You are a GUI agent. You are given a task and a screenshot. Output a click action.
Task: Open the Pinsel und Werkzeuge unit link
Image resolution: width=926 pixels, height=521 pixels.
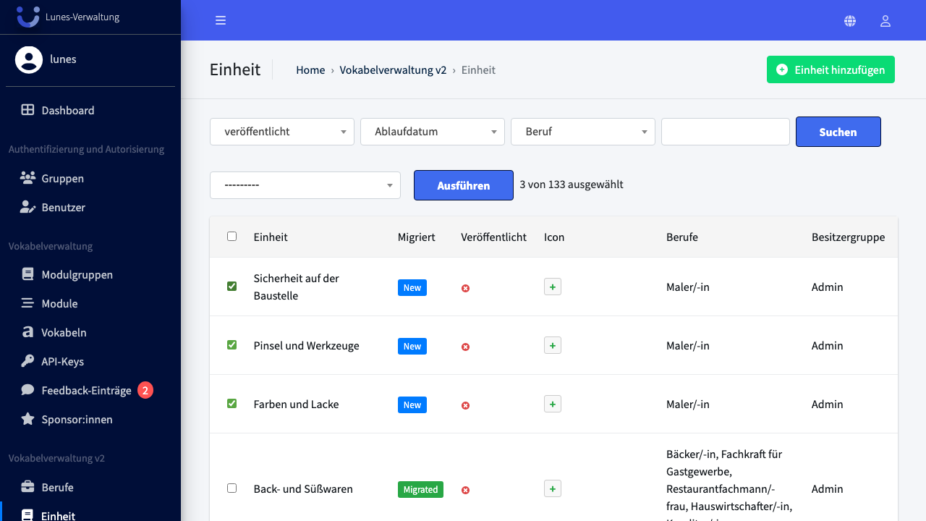(x=307, y=346)
